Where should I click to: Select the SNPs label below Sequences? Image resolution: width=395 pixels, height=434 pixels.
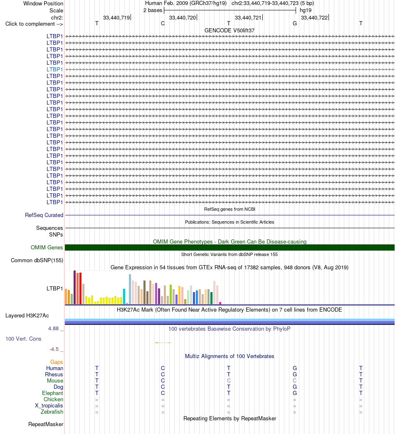(x=56, y=234)
